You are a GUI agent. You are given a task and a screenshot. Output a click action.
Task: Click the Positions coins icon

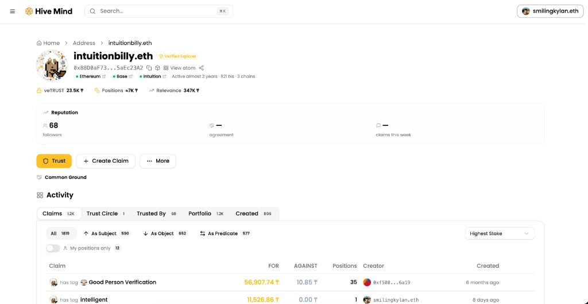click(x=97, y=90)
